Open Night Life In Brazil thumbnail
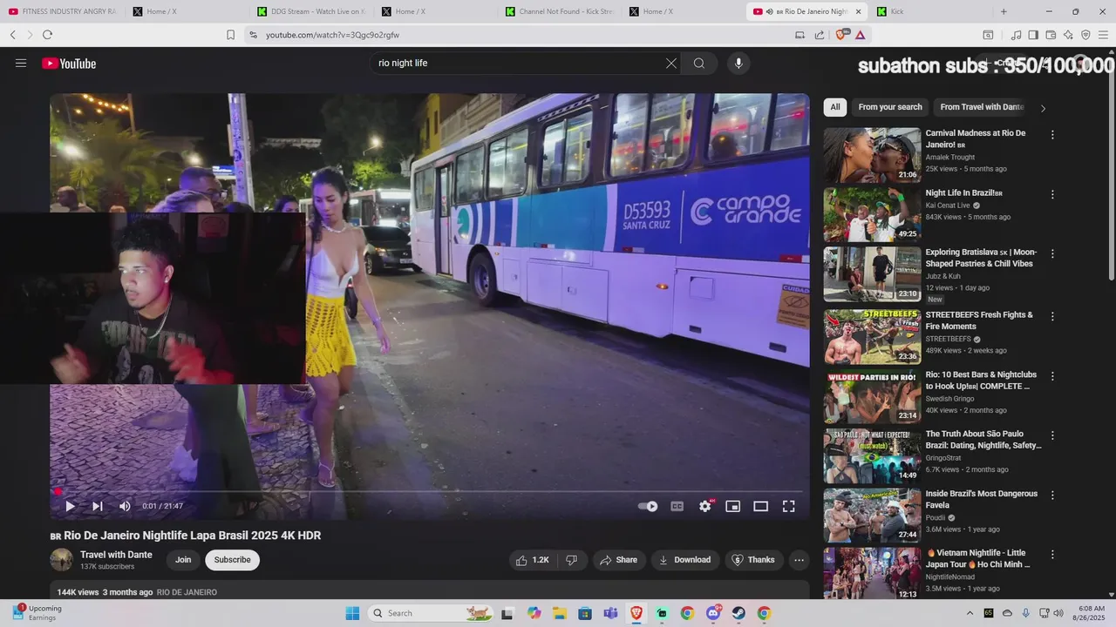This screenshot has height=627, width=1116. [872, 214]
